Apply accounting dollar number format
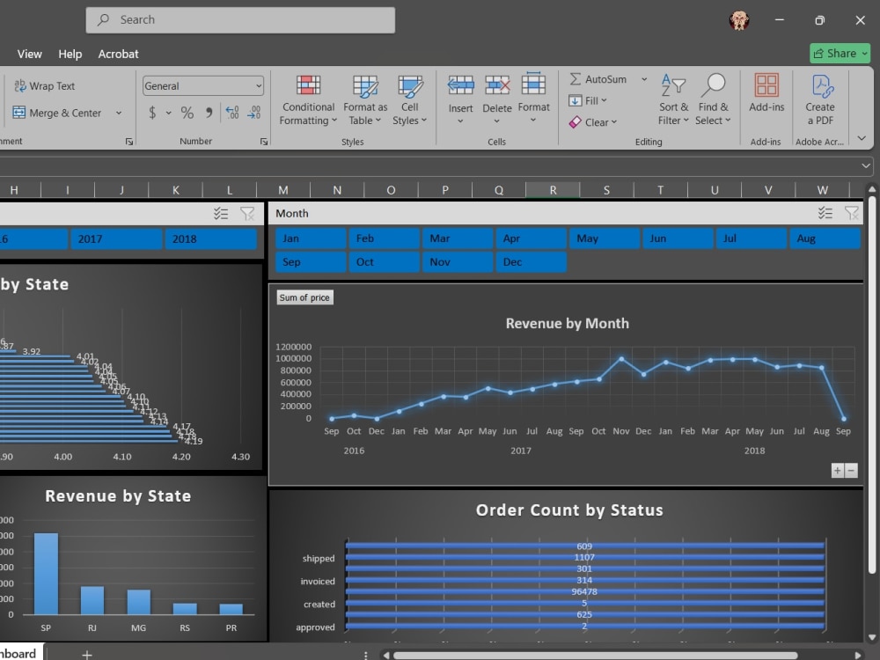 point(152,113)
